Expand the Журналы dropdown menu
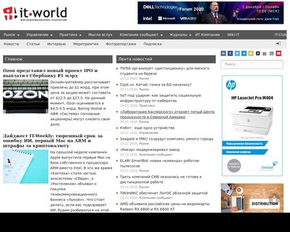Screen dimensions: 290x232 click(180, 35)
